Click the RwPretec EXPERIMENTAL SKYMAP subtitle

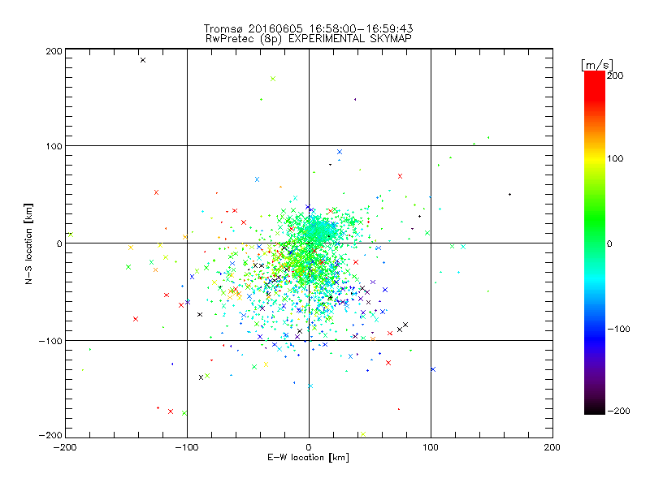click(308, 39)
